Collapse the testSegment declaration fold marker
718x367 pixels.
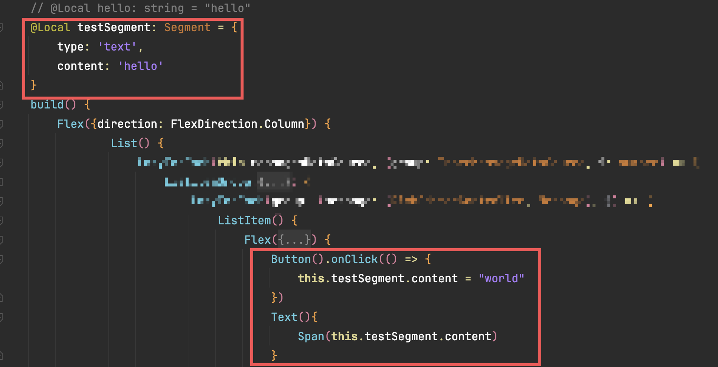(1, 27)
